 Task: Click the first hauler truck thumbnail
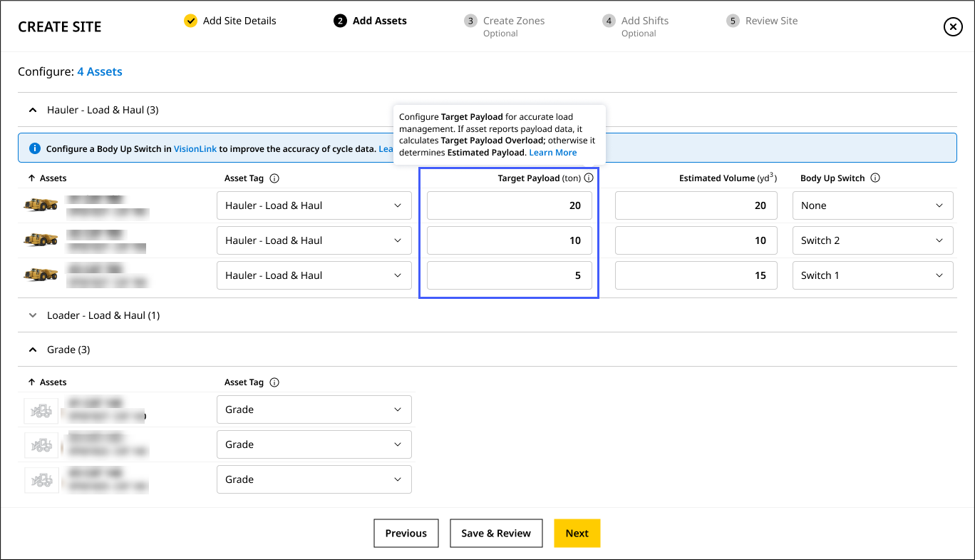41,205
